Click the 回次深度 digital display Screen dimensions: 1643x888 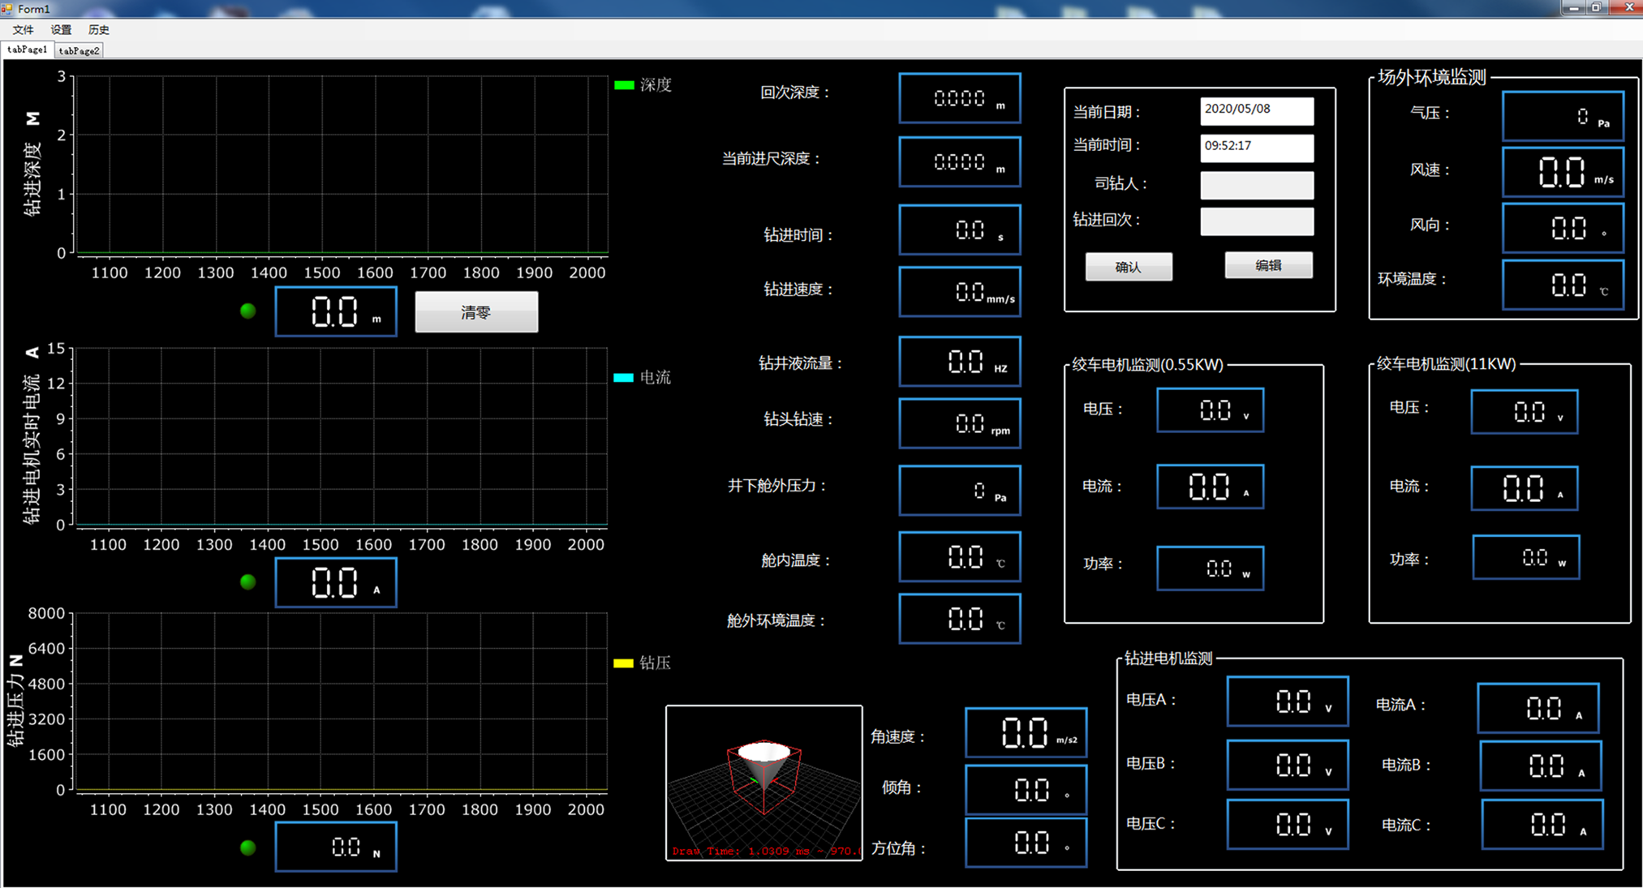pyautogui.click(x=959, y=99)
